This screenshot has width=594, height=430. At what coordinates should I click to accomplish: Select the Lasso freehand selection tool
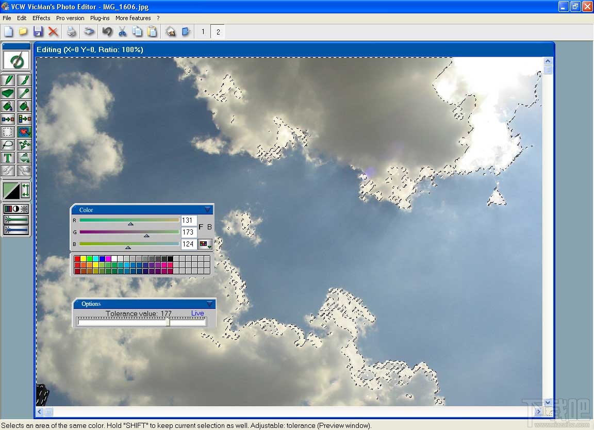(8, 145)
